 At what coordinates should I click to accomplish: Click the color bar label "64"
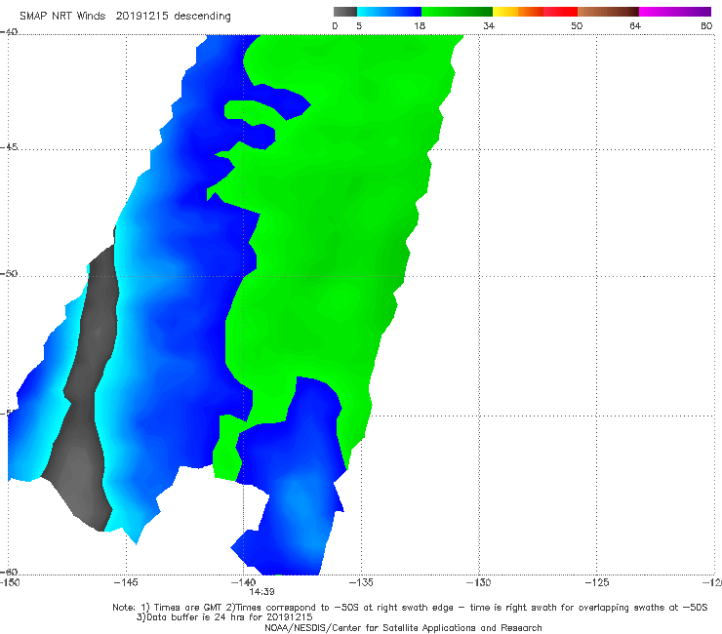tap(635, 25)
